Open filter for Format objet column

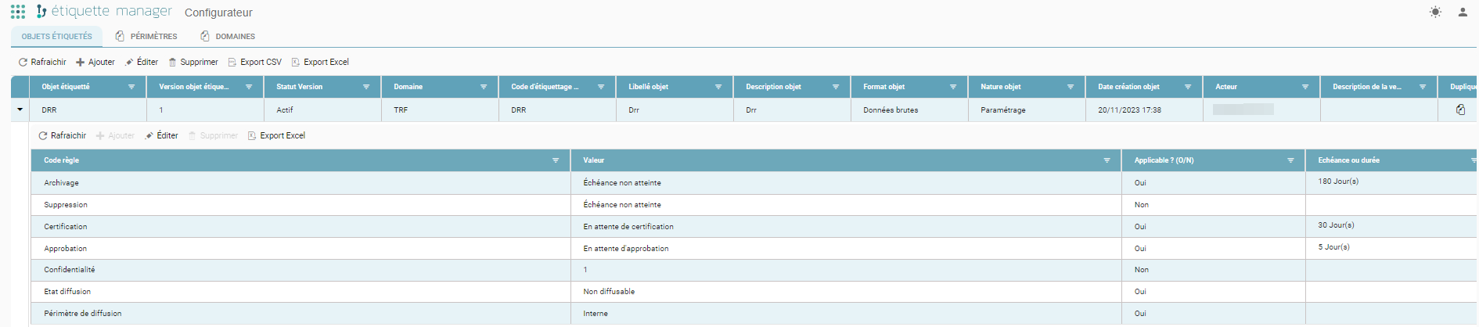[x=953, y=87]
